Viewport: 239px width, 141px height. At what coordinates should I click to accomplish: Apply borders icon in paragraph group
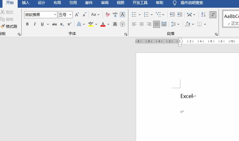click(x=199, y=24)
